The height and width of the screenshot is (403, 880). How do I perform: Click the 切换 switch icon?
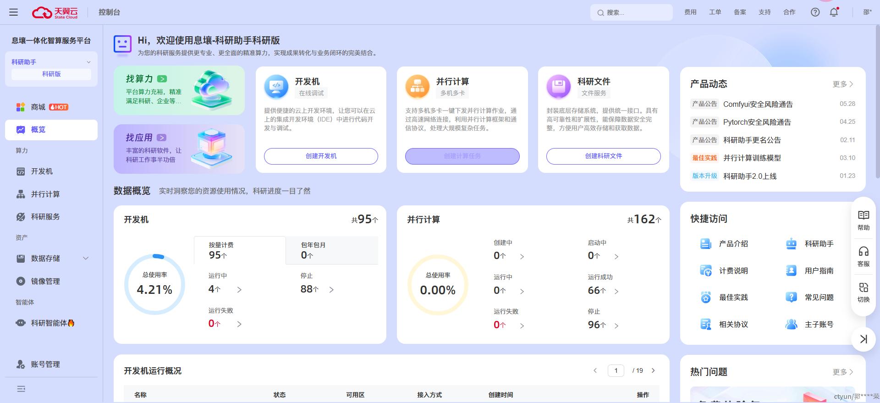coord(863,292)
